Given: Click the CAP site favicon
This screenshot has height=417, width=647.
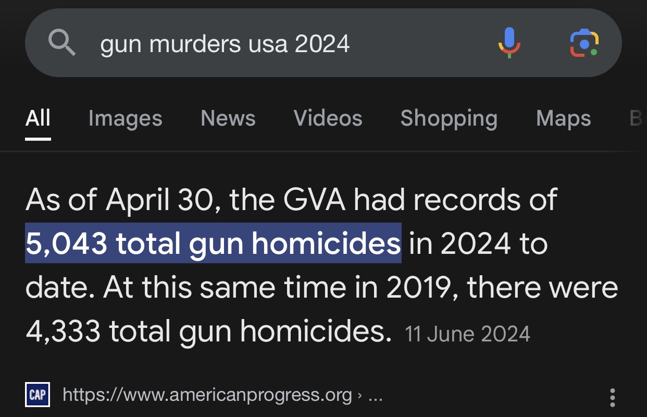Looking at the screenshot, I should click(x=38, y=395).
